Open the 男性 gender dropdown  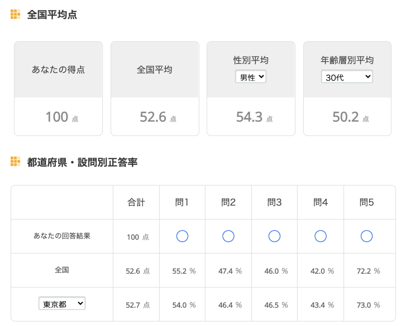(251, 77)
